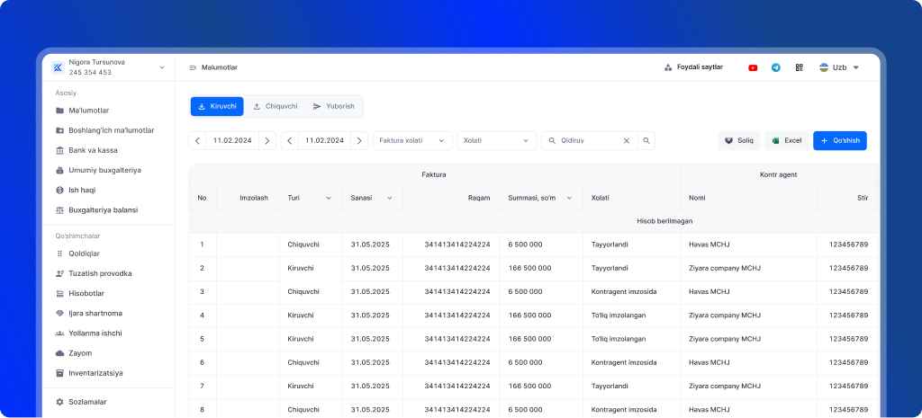Expand the Nigora Tursunova account switcher

pos(162,67)
